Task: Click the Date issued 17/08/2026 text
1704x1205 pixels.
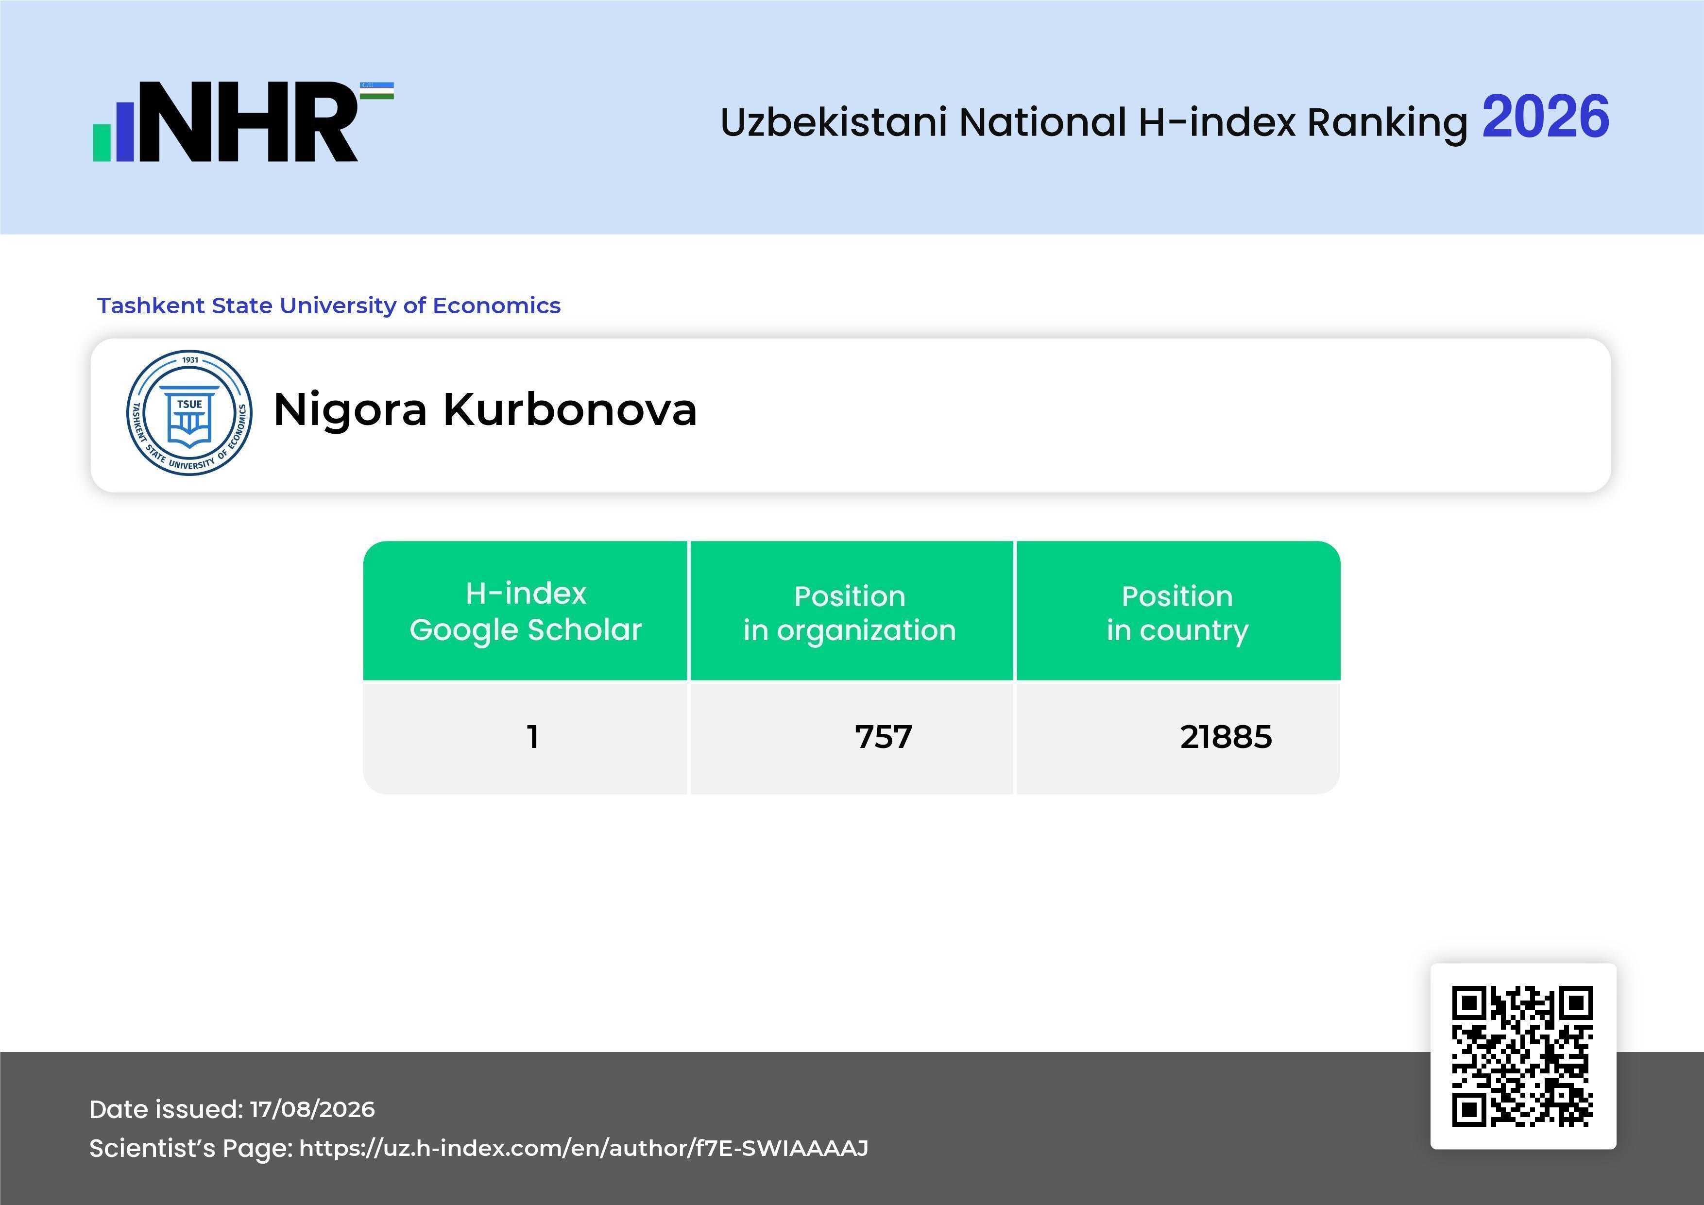Action: click(x=232, y=1109)
